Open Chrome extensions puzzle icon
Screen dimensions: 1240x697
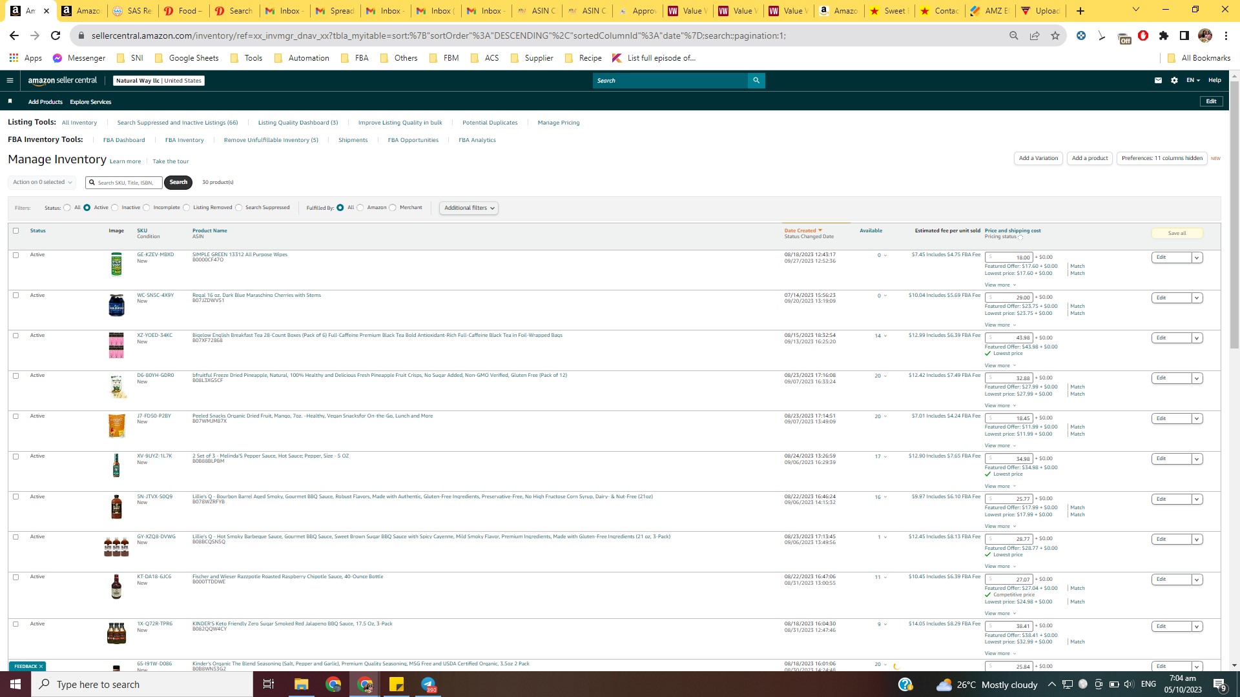1164,35
